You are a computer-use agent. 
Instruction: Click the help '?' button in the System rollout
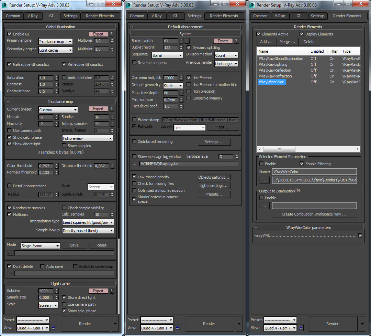pyautogui.click(x=236, y=41)
